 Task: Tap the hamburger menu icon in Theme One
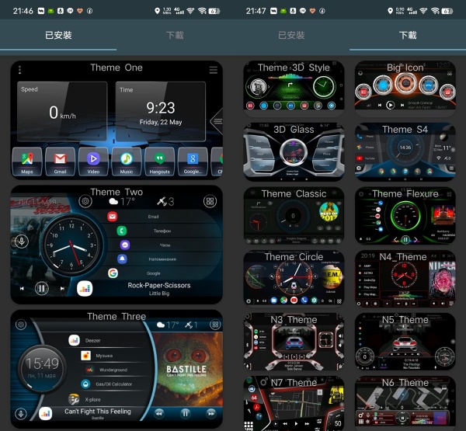pos(213,70)
